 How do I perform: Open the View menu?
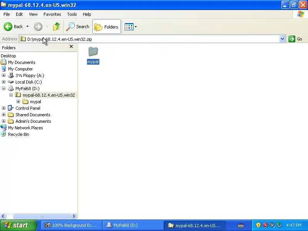(x=33, y=14)
